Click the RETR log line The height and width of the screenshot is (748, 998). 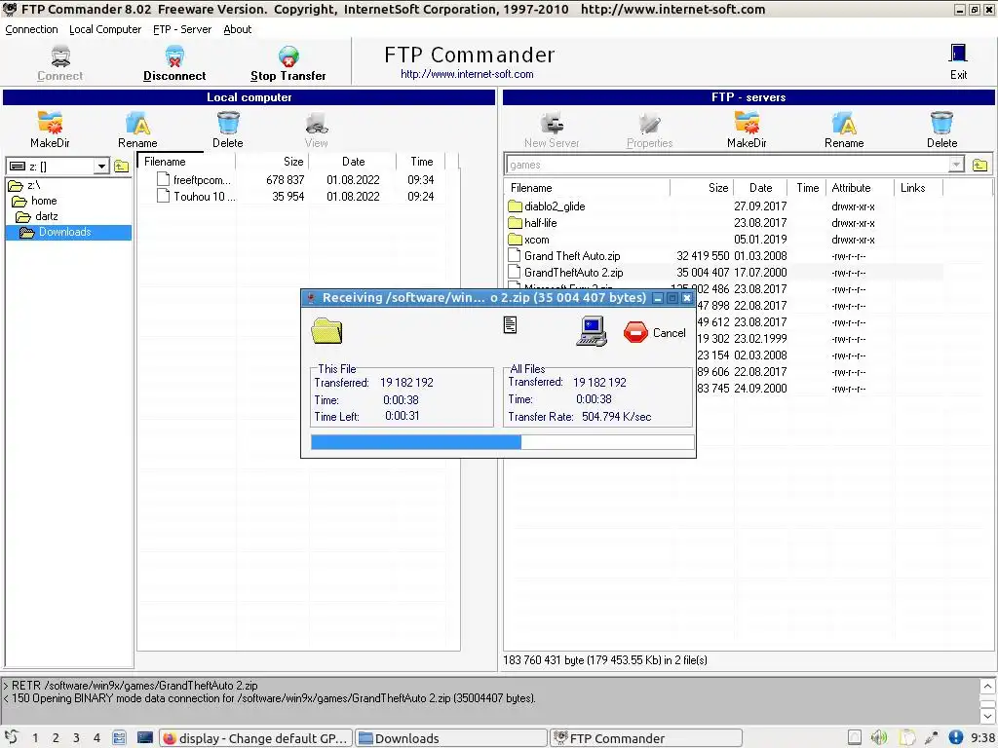(131, 686)
